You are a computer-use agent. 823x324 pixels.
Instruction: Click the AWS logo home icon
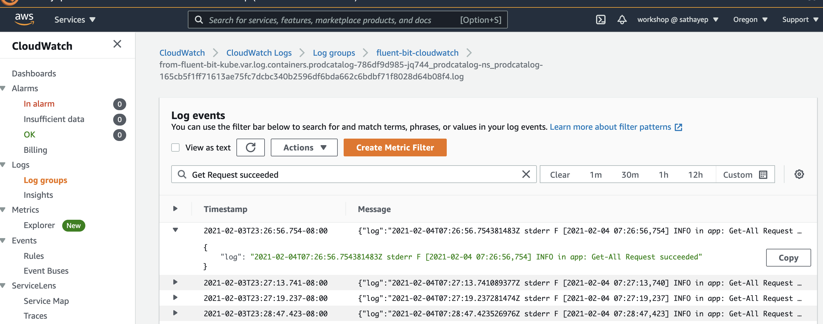tap(24, 20)
